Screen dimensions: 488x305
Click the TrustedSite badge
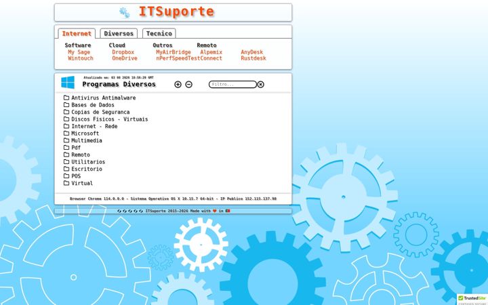(472, 300)
